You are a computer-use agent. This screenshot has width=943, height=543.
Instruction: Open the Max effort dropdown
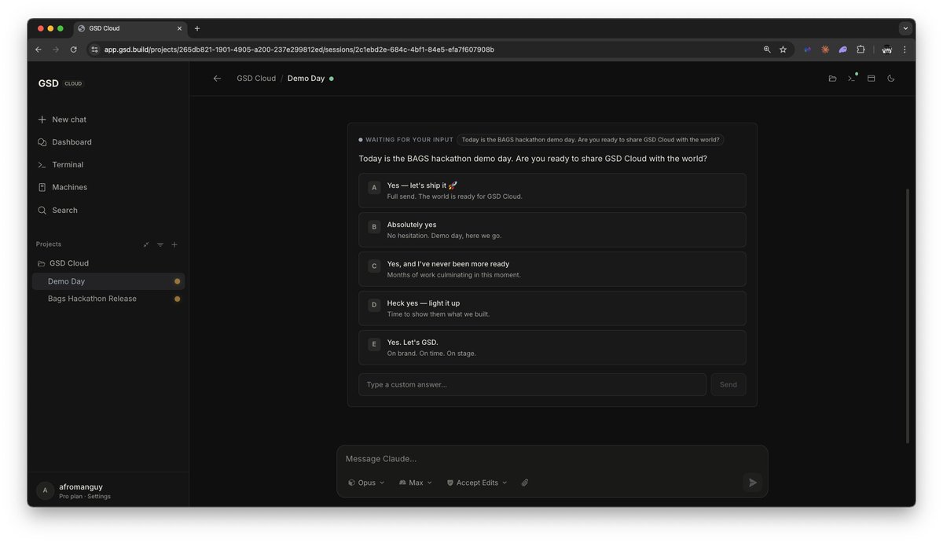coord(416,483)
